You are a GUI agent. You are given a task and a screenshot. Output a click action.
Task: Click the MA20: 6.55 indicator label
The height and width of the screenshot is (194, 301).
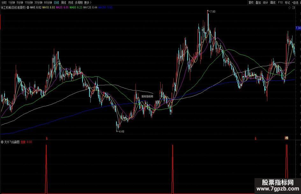coord(62,8)
